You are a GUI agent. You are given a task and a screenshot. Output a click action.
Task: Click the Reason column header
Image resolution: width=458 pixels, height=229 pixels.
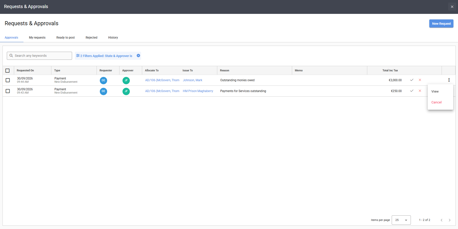coord(225,70)
